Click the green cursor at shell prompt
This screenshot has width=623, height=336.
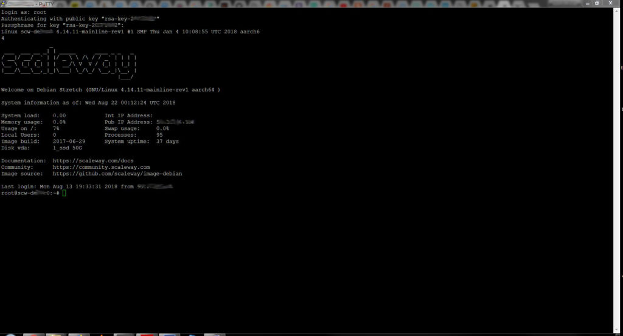point(64,193)
